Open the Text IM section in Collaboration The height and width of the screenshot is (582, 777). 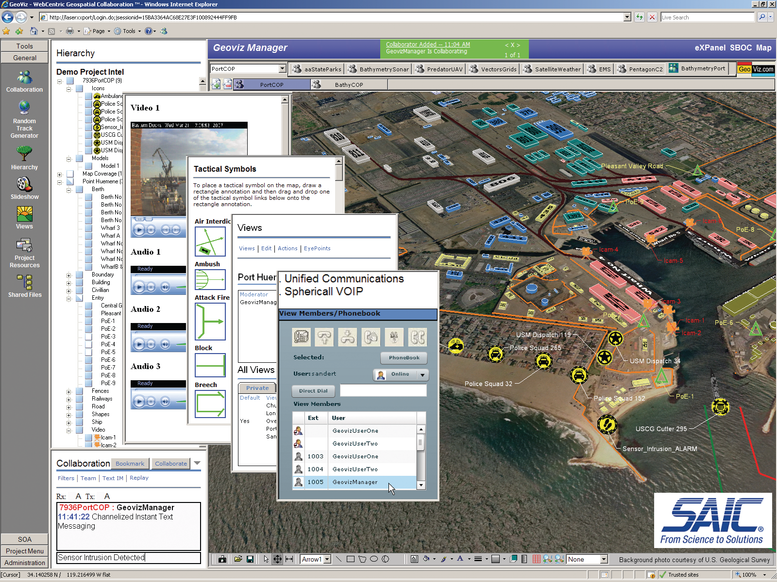pyautogui.click(x=112, y=478)
